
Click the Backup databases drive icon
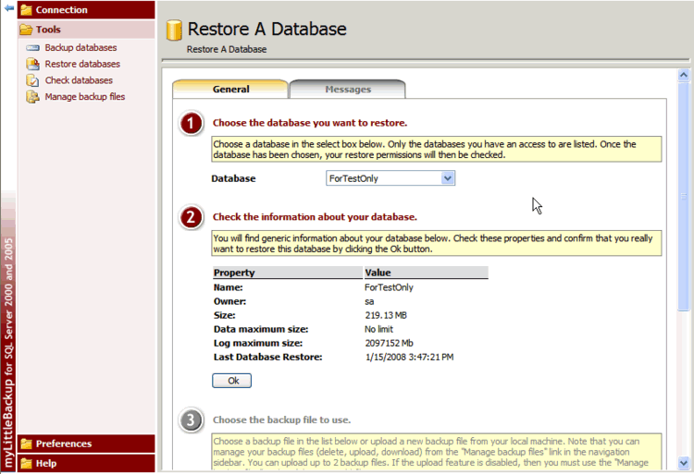click(32, 48)
